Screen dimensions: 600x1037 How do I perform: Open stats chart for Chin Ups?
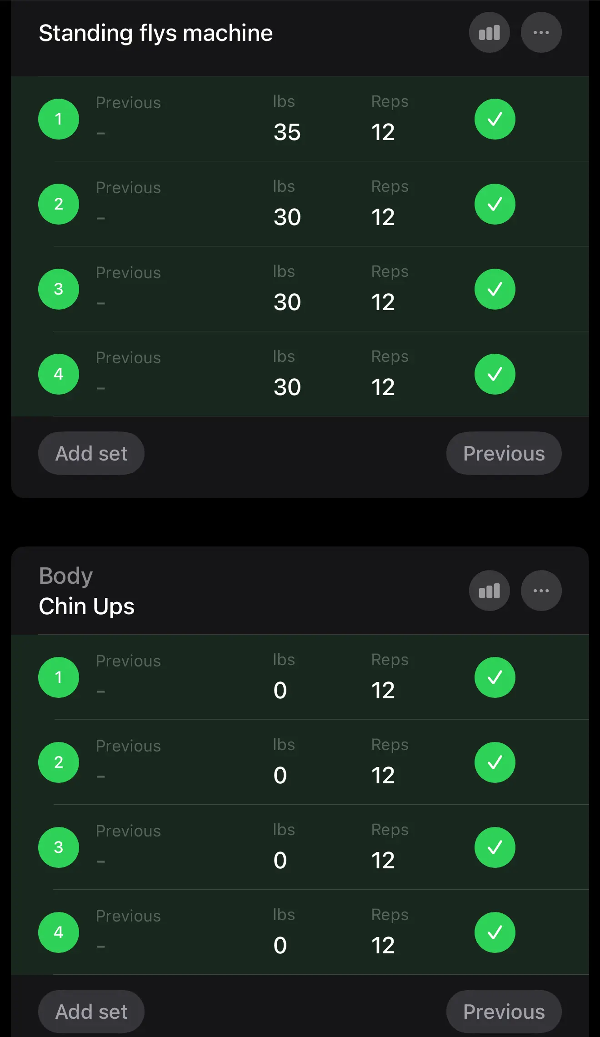coord(489,591)
